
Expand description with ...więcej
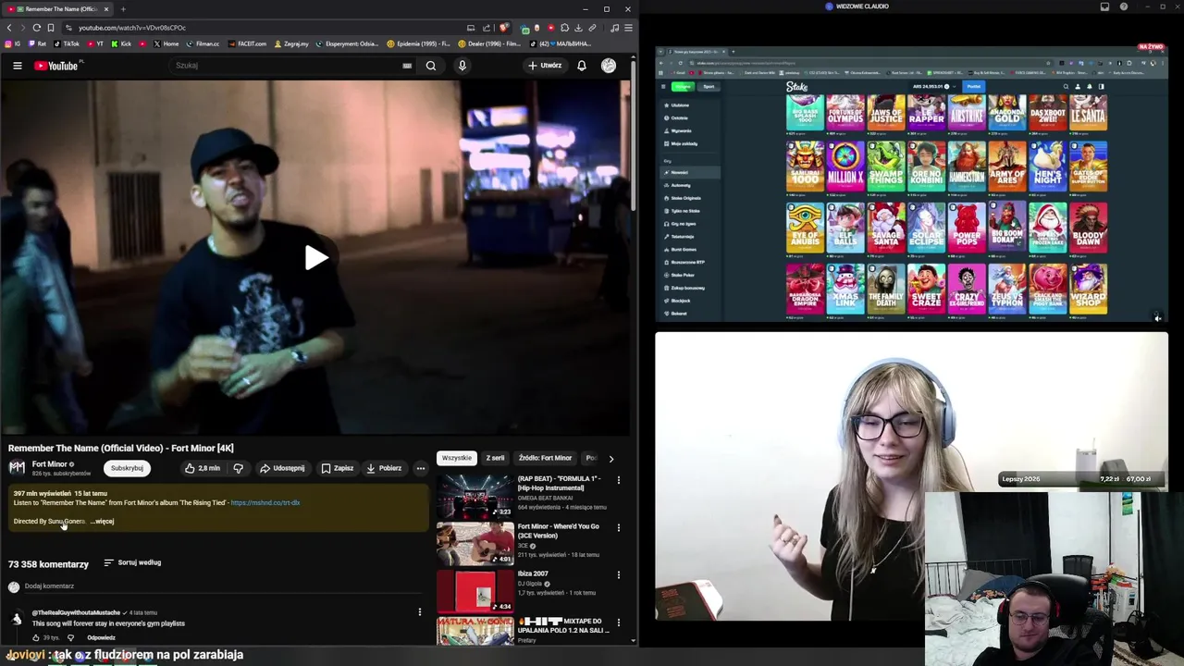[x=102, y=522]
